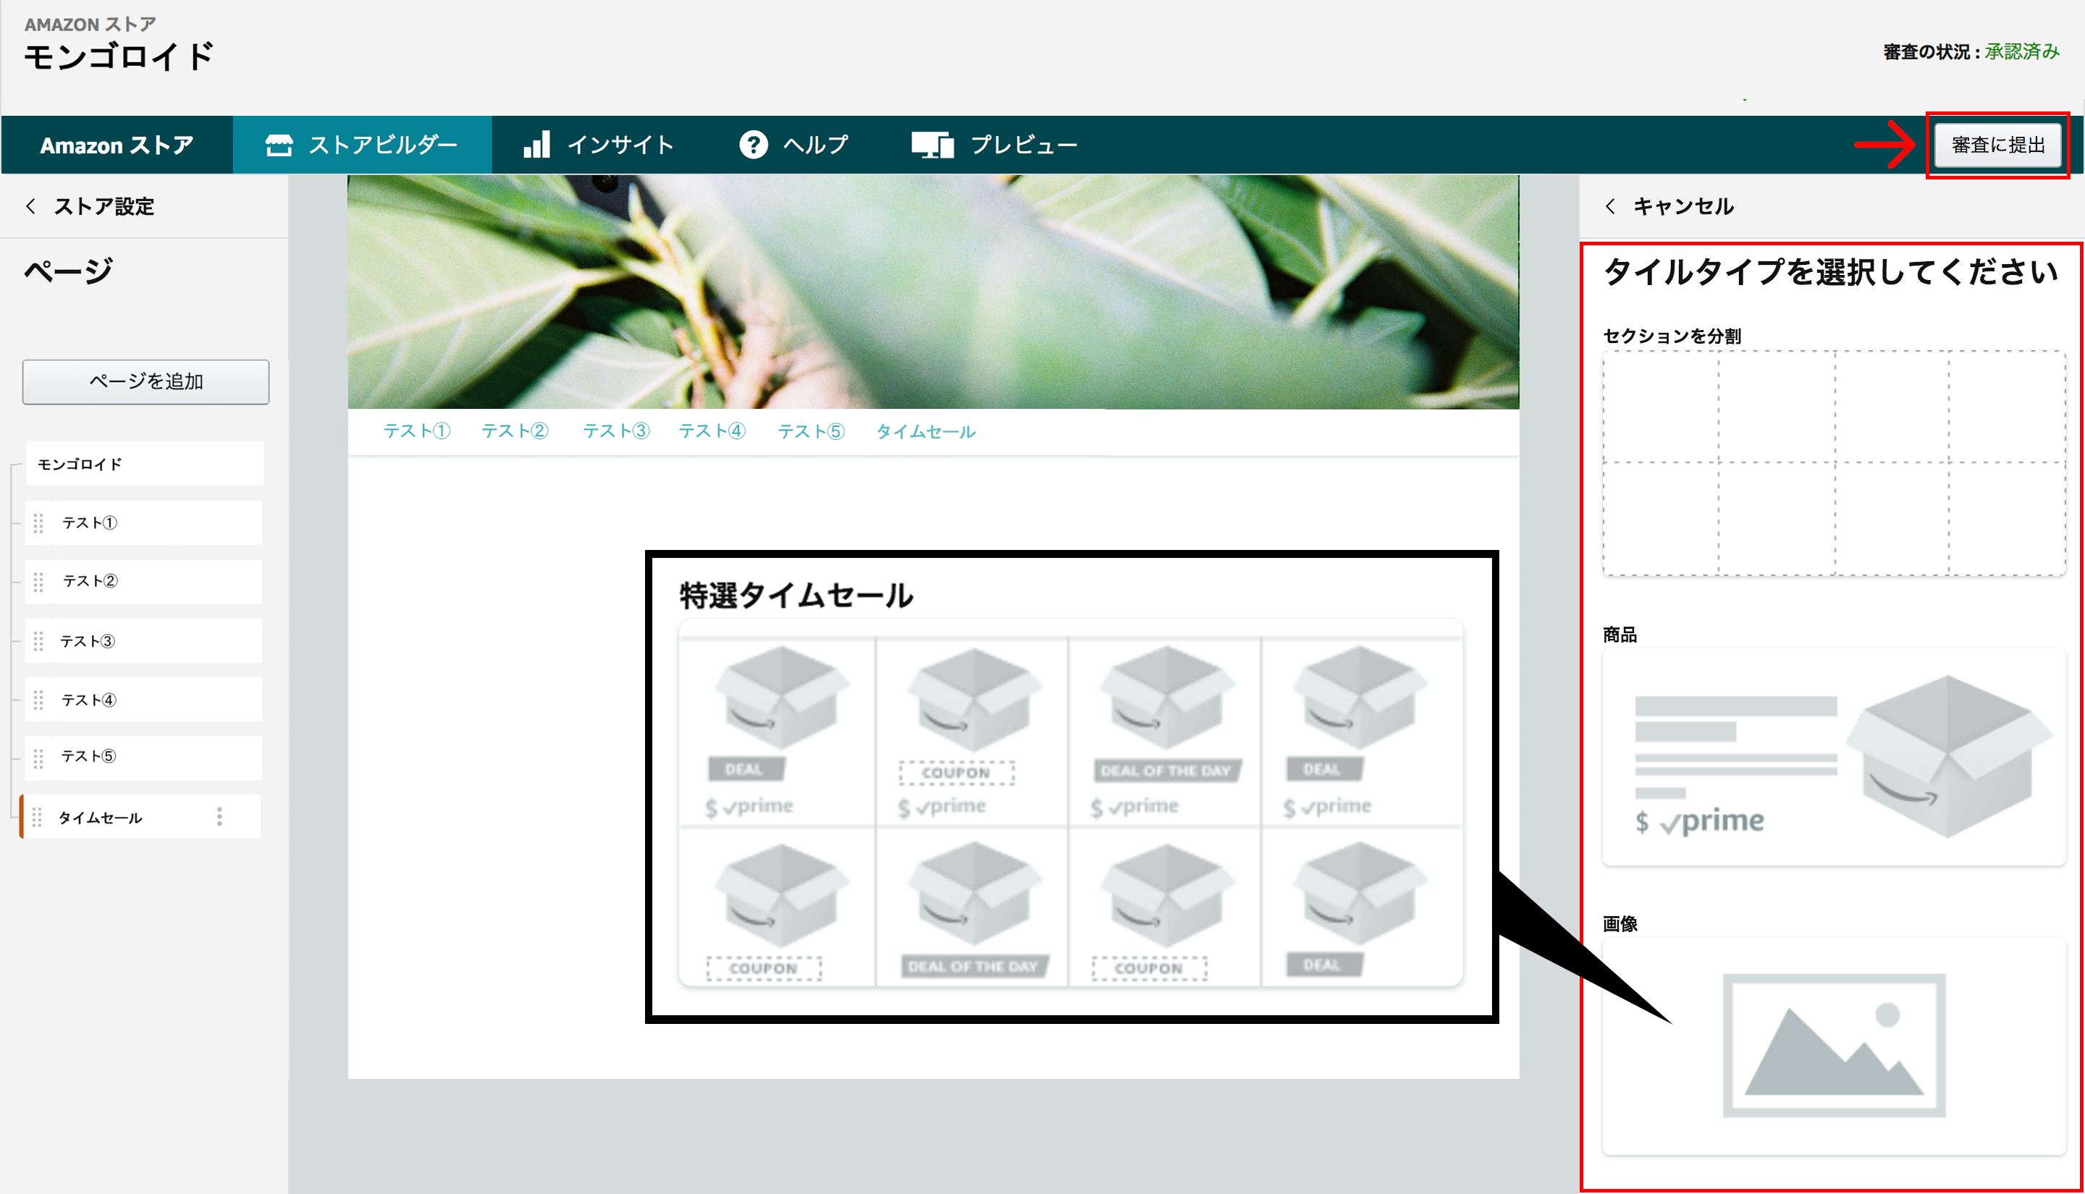
Task: Click テスト① link in store navigation
Action: pyautogui.click(x=417, y=431)
